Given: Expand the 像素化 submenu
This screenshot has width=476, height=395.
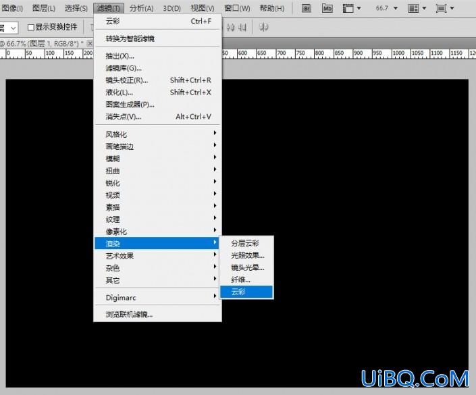Looking at the screenshot, I should (157, 231).
